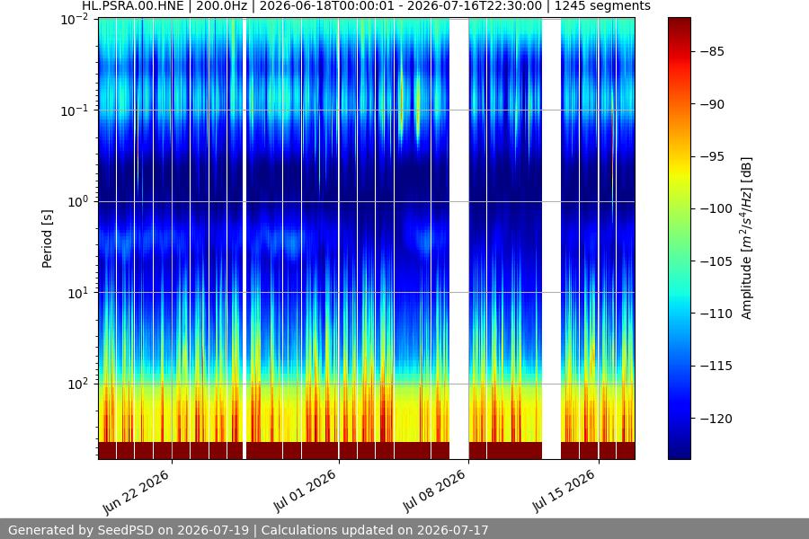Click the 10¹ period tick label
This screenshot has width=809, height=539.
coord(78,293)
